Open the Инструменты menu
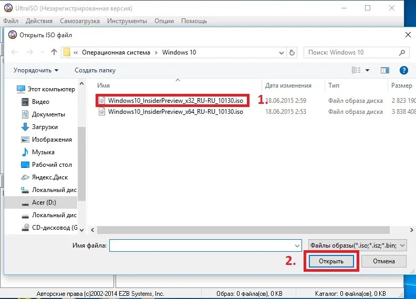The width and height of the screenshot is (416, 299). point(127,21)
